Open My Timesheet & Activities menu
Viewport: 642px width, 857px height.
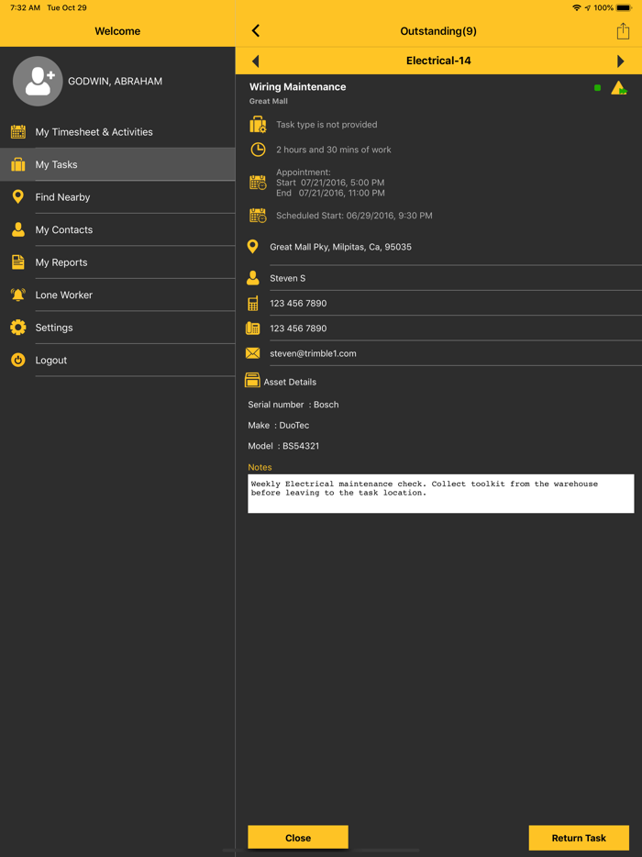[117, 132]
